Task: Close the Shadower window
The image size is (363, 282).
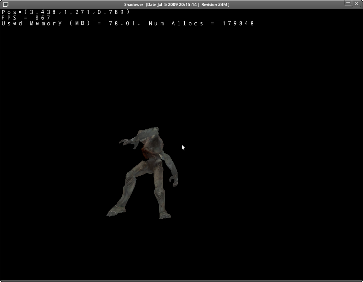Action: click(x=356, y=4)
